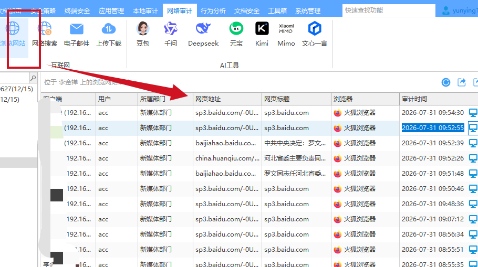The width and height of the screenshot is (478, 267).
Task: Open screen monitor icon for 09:48:36 row
Action: tap(473, 204)
